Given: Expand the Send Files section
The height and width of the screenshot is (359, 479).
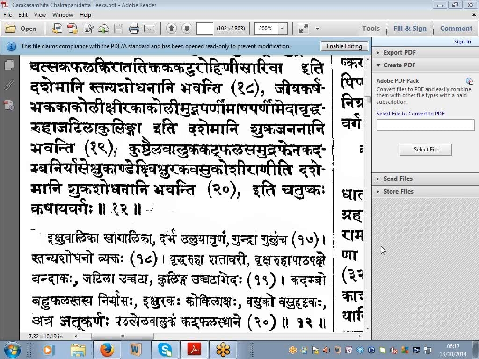Looking at the screenshot, I should coord(398,179).
